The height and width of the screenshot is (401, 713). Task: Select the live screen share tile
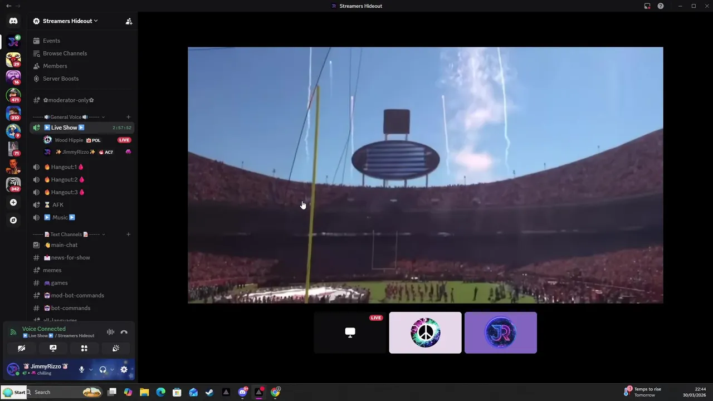[350, 332]
